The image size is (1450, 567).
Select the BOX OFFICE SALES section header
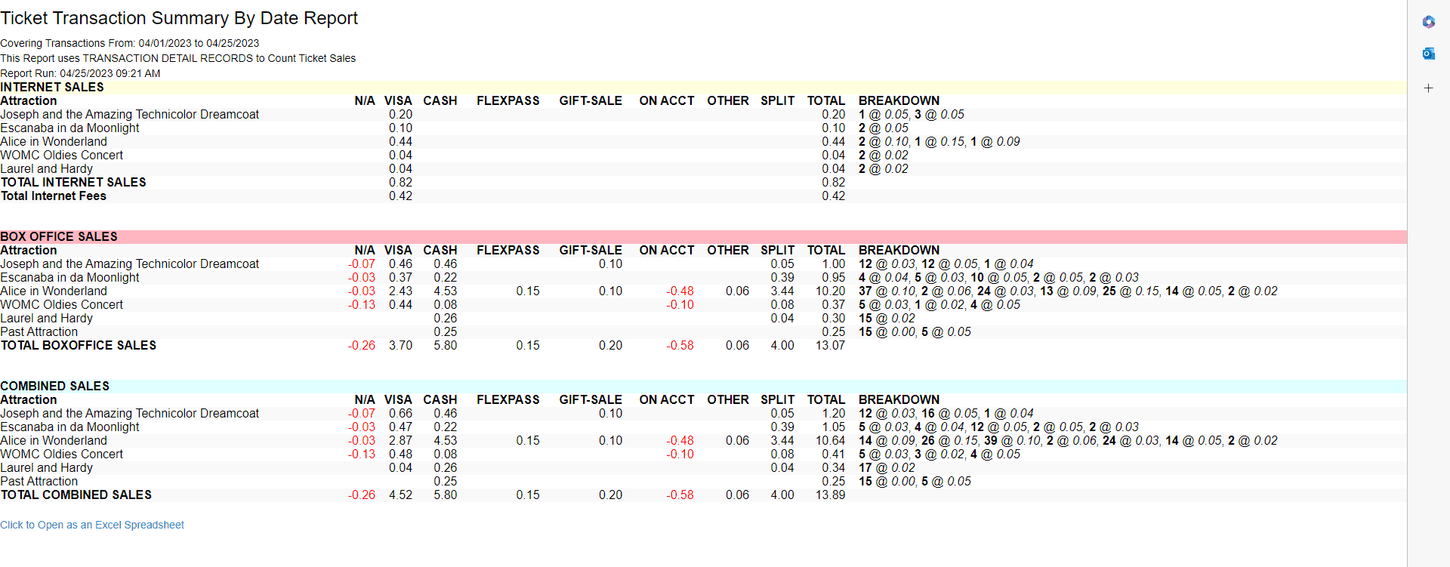[59, 237]
